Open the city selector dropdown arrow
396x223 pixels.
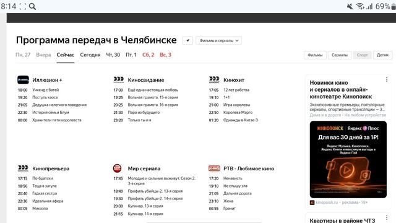point(187,40)
